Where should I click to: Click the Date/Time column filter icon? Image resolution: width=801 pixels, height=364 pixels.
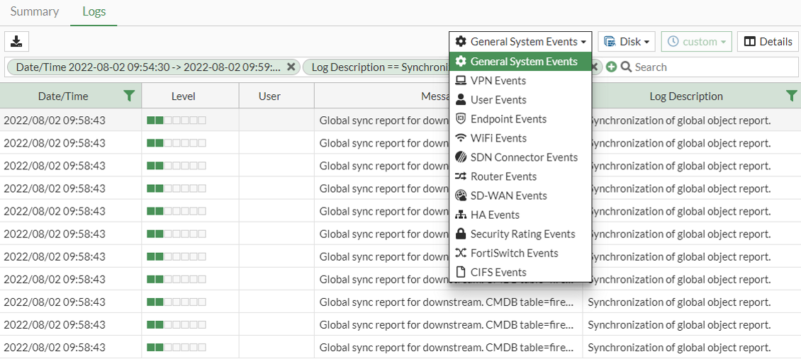pyautogui.click(x=128, y=96)
